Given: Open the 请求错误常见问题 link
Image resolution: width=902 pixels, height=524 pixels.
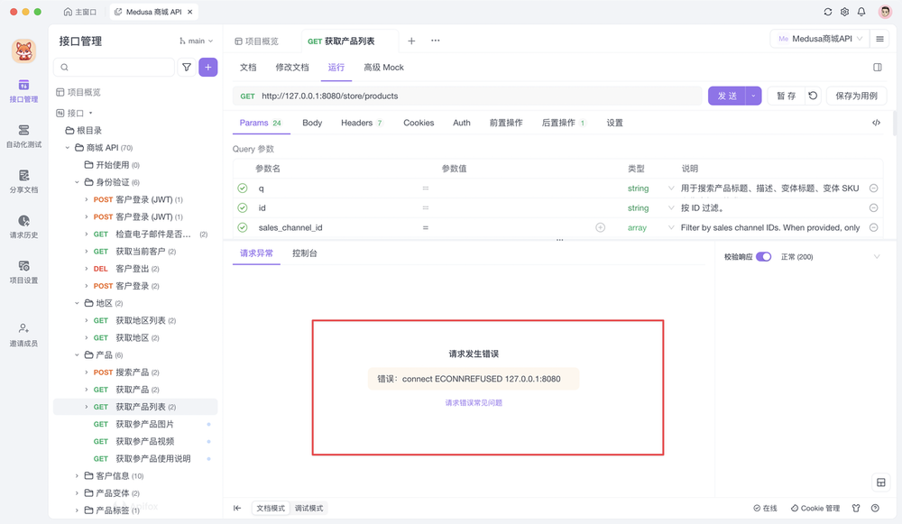Looking at the screenshot, I should [x=474, y=402].
